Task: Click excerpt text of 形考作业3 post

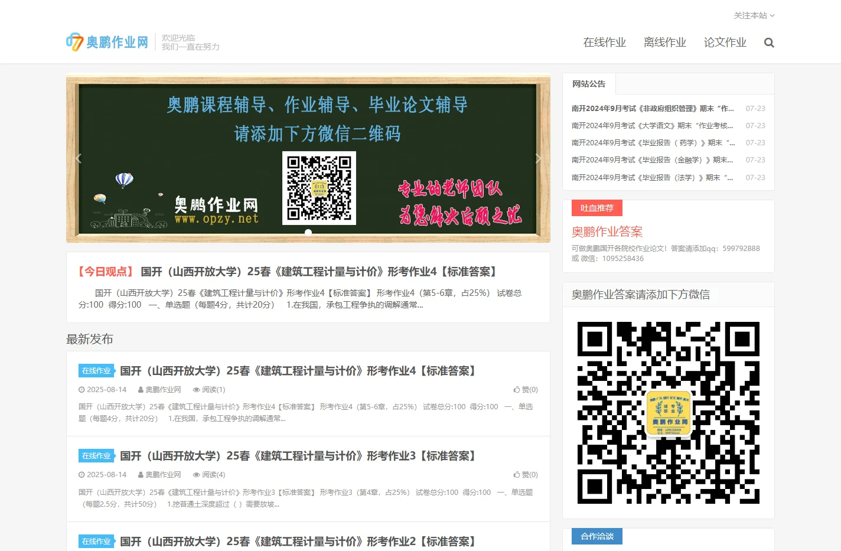Action: [x=306, y=498]
